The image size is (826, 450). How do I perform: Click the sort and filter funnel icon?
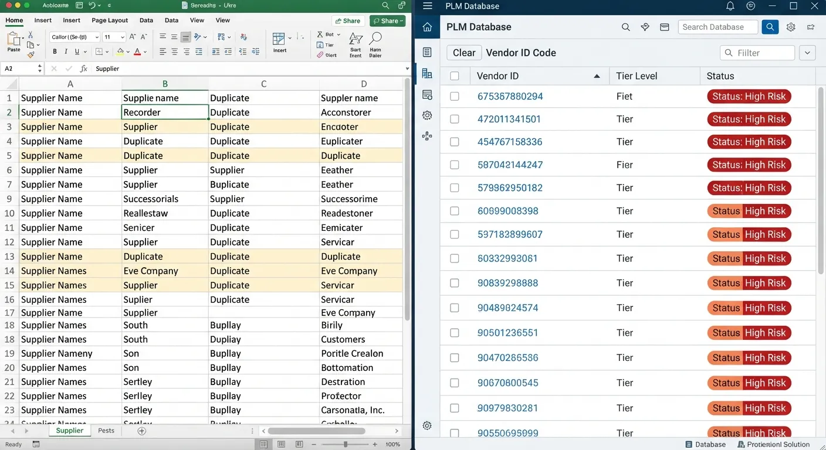pos(356,39)
